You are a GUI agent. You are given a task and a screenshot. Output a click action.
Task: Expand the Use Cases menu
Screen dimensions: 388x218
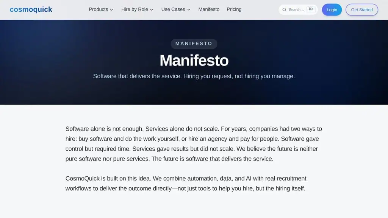coord(176,9)
